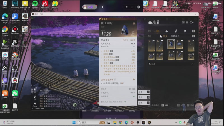Select the crossed-swords equipment category tab

tap(157, 31)
